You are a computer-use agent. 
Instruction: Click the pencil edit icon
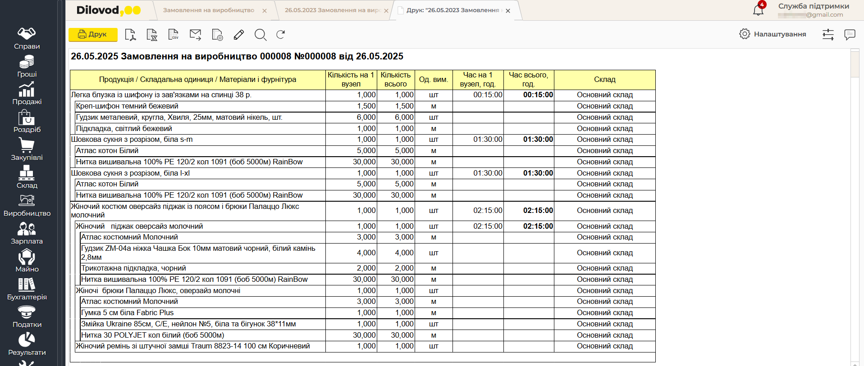click(x=239, y=35)
